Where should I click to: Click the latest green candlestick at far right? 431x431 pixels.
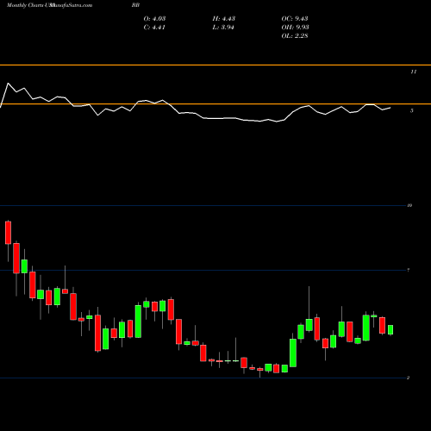click(x=390, y=330)
